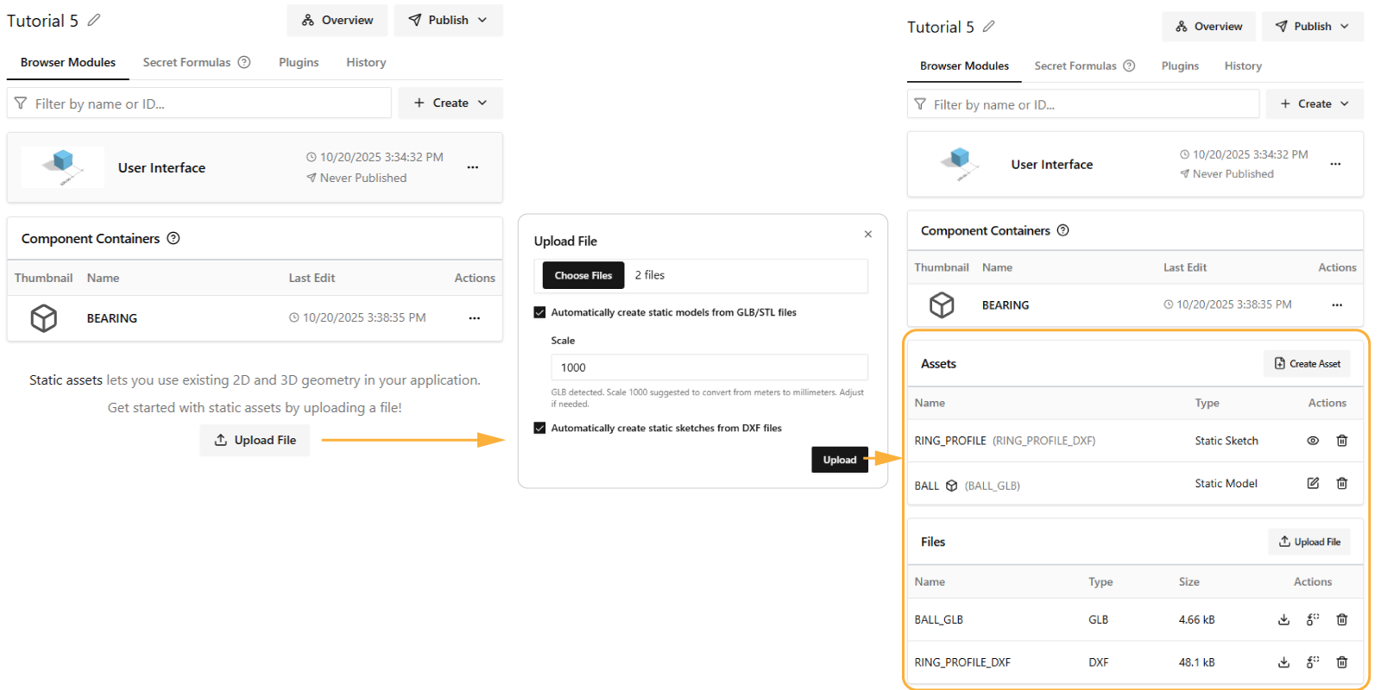Image resolution: width=1381 pixels, height=690 pixels.
Task: Click the replace icon for RING_PROFILE_DXF file
Action: coord(1313,662)
